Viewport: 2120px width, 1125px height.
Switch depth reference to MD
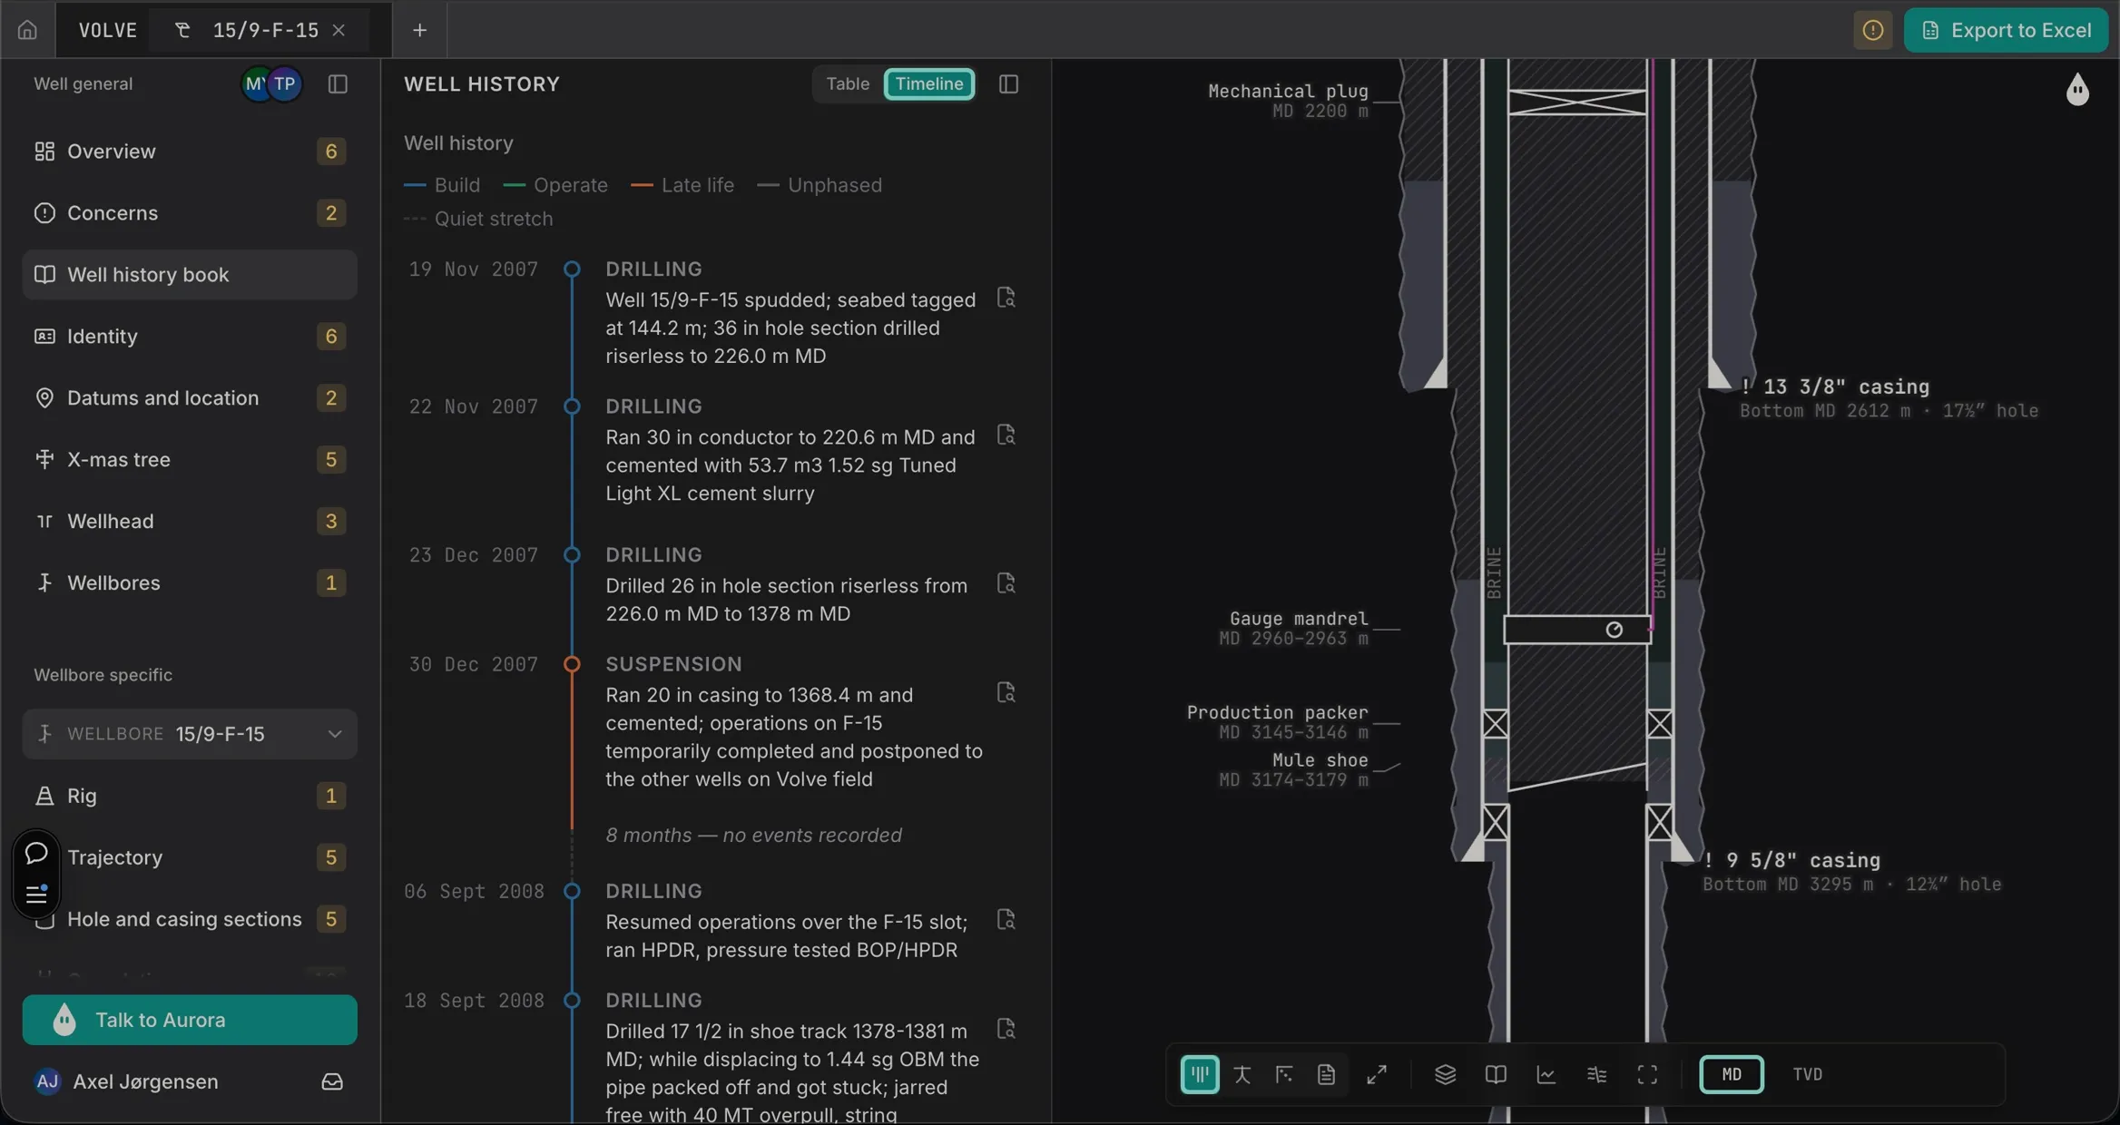pyautogui.click(x=1732, y=1074)
